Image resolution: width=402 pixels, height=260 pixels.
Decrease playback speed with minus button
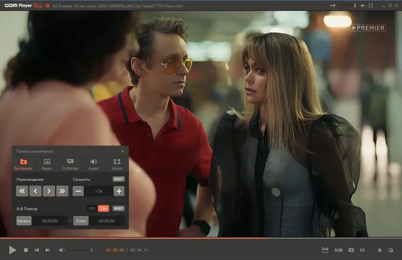coord(78,191)
